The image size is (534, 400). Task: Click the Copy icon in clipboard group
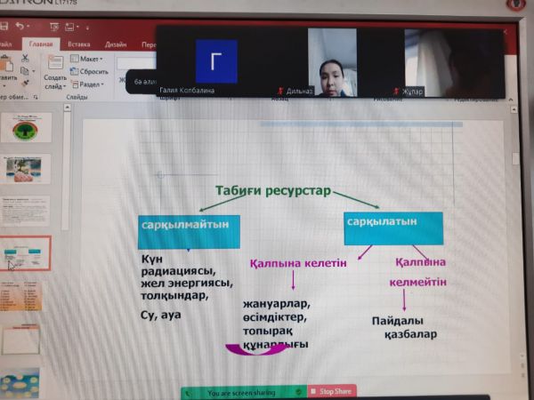point(23,69)
